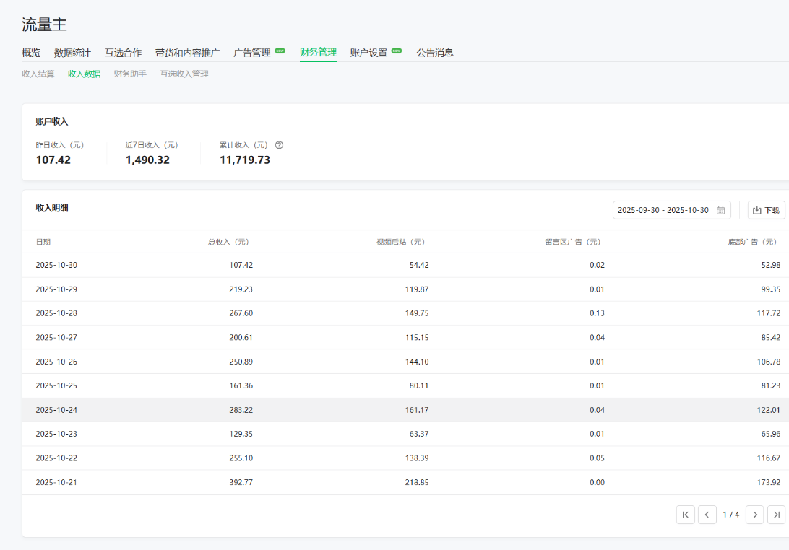Click the 下载 download button
The width and height of the screenshot is (789, 550).
pyautogui.click(x=766, y=210)
